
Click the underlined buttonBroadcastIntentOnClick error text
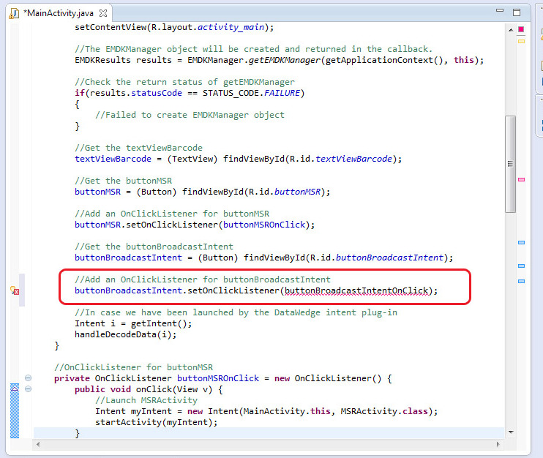(x=356, y=290)
